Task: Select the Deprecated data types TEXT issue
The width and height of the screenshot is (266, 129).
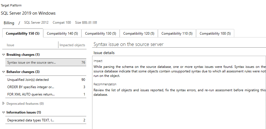Action: 46,120
